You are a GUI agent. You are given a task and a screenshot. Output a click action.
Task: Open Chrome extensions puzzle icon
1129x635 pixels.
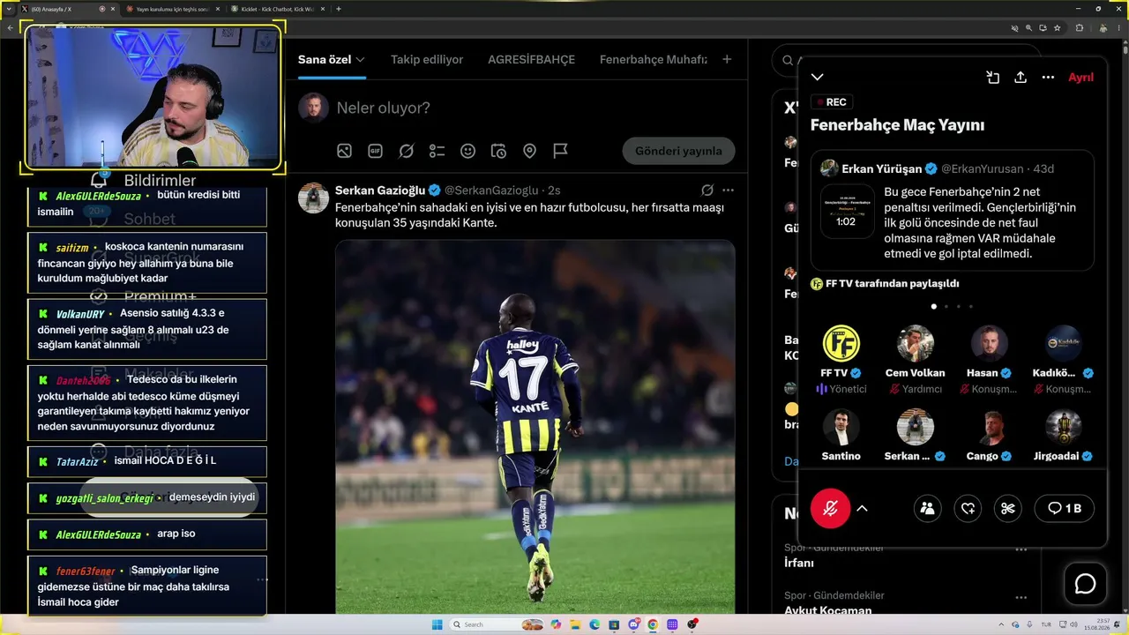[x=1079, y=27]
